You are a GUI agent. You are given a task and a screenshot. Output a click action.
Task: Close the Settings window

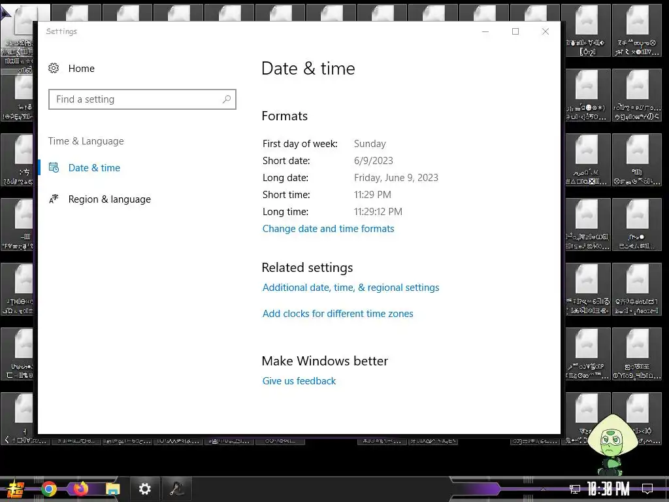point(546,31)
